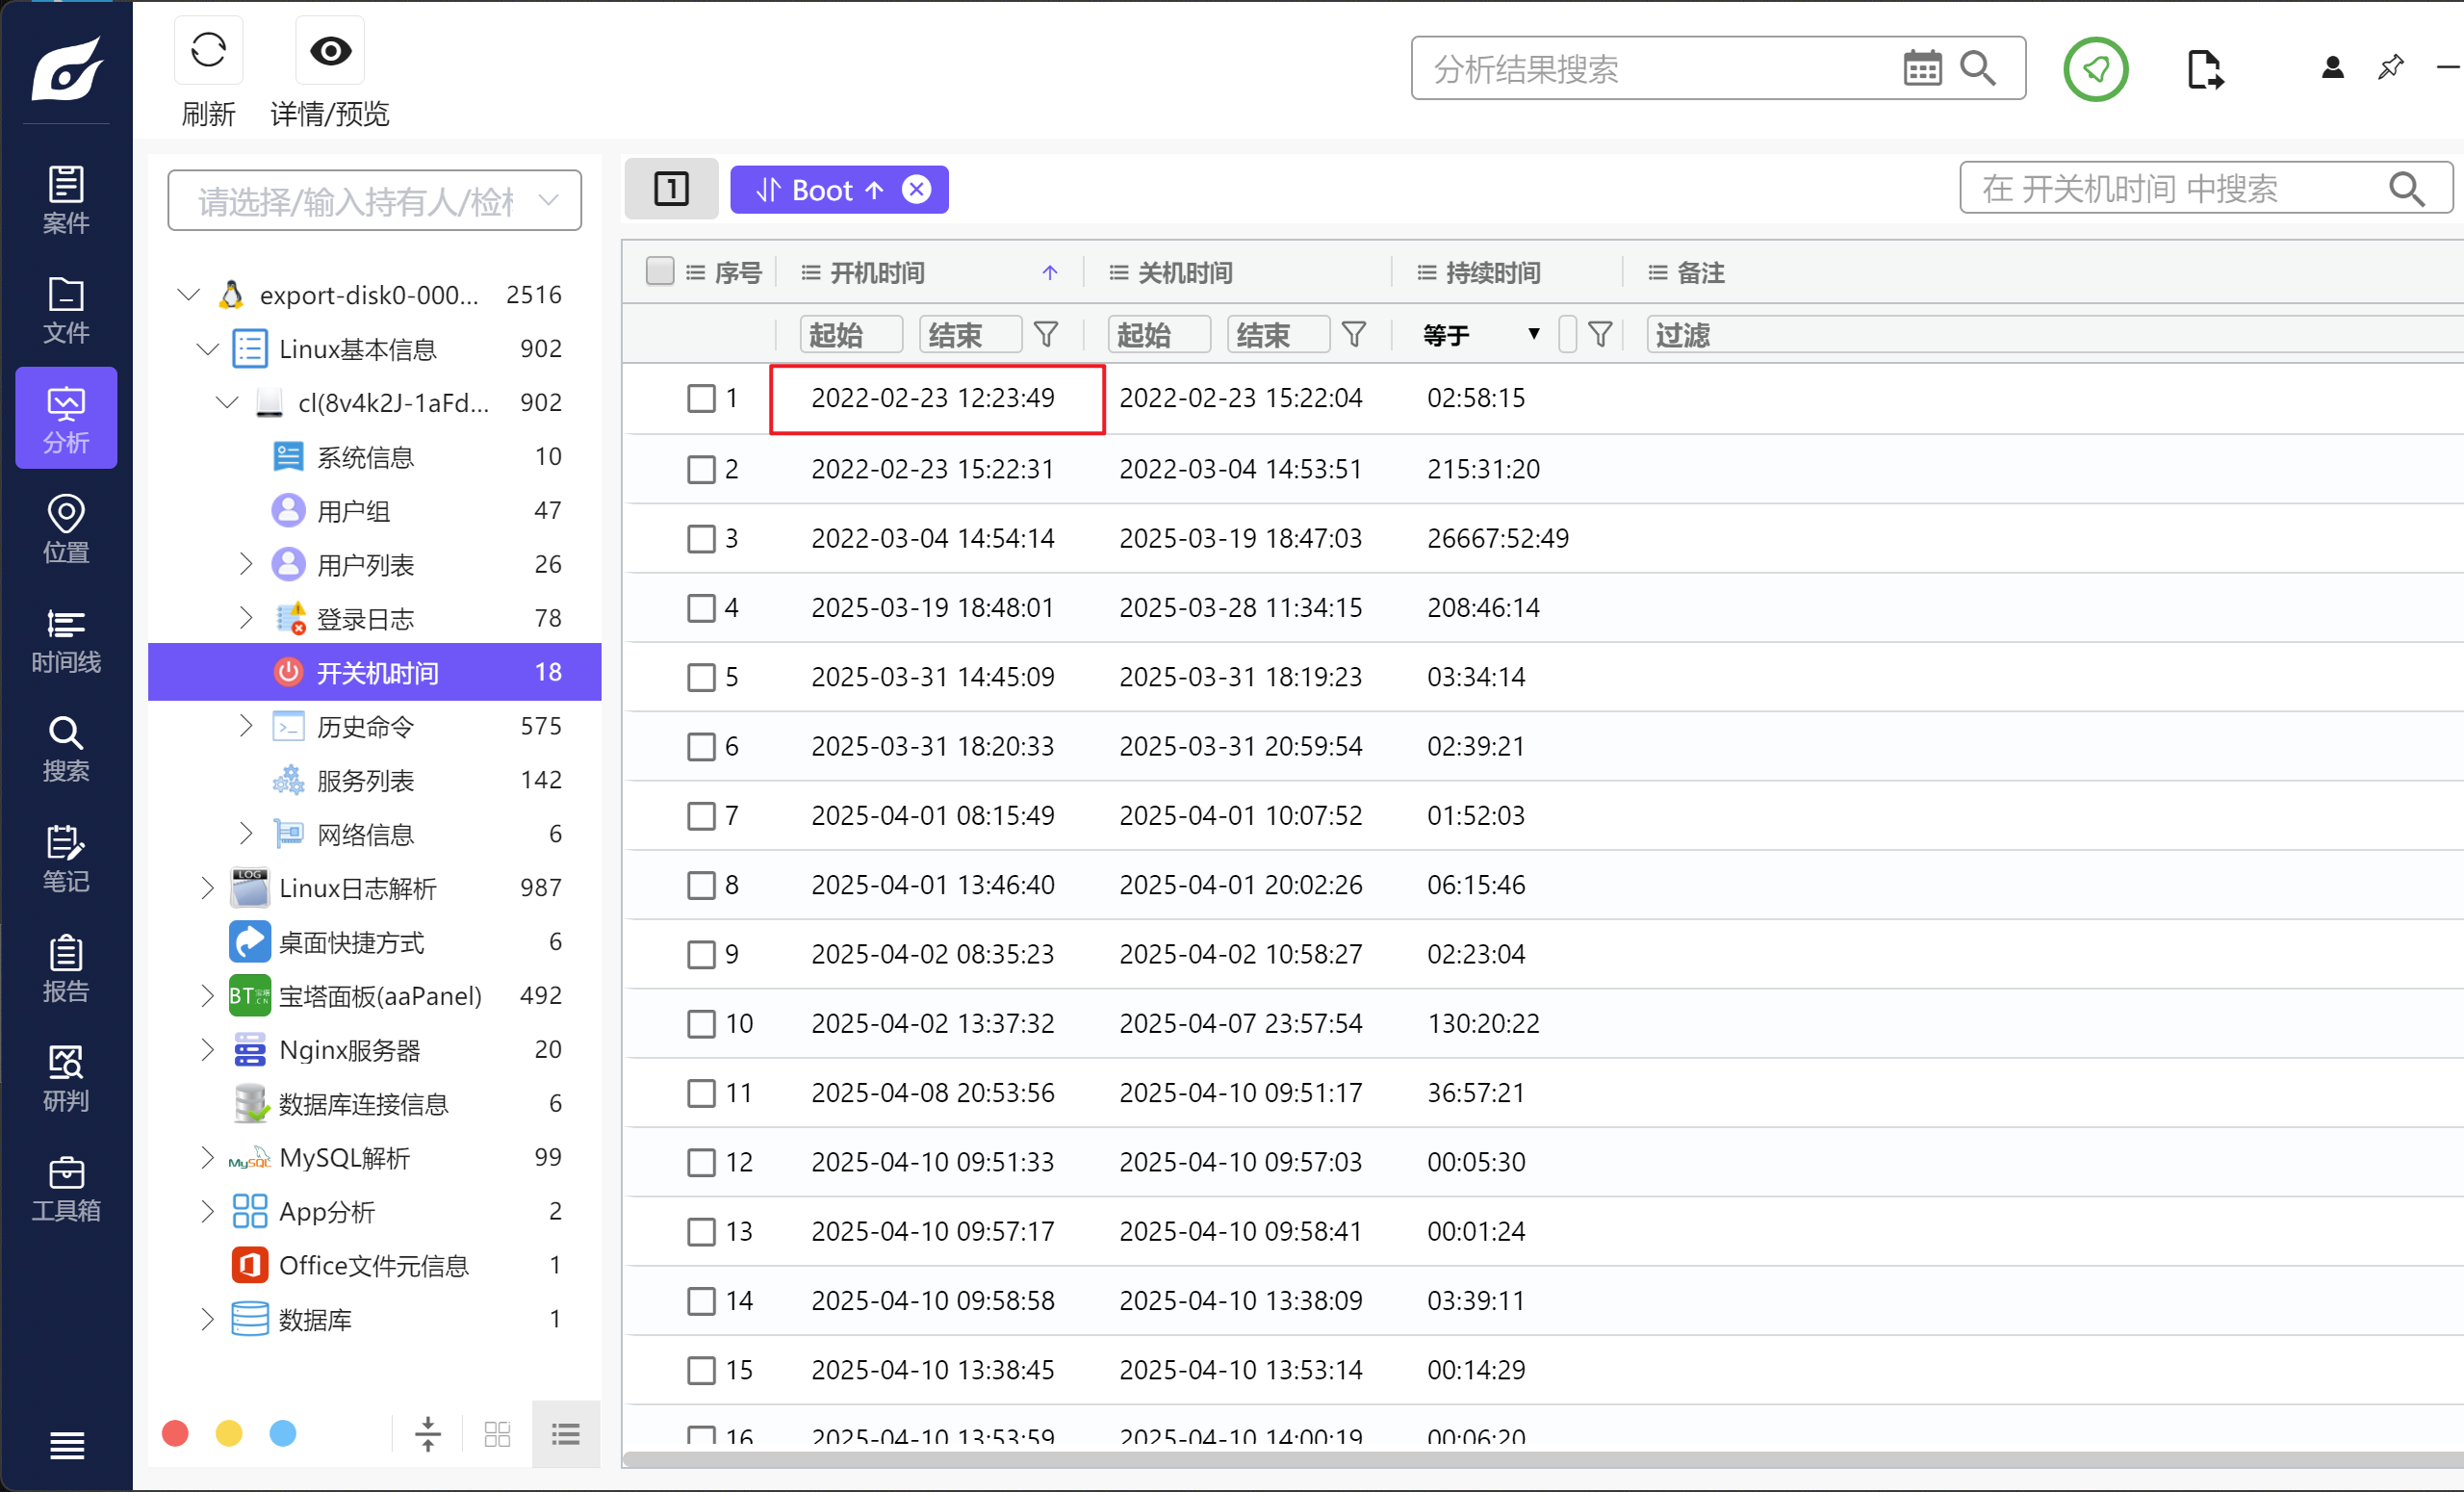Open the 工具箱 toolbox sidebar section
This screenshot has height=1492, width=2464.
click(66, 1189)
